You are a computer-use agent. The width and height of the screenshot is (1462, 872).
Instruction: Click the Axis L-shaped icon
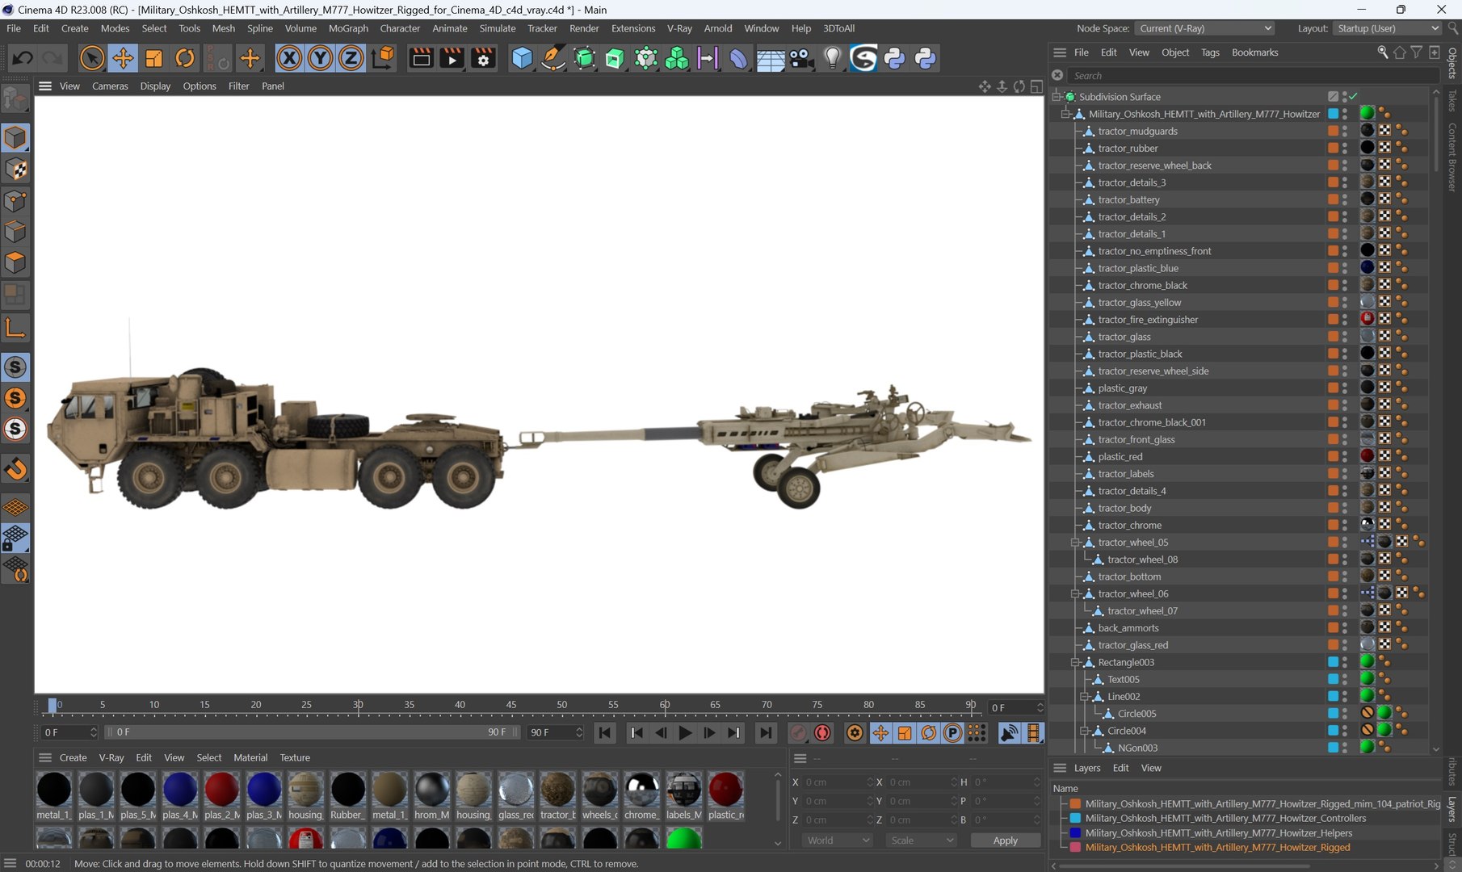click(x=15, y=327)
